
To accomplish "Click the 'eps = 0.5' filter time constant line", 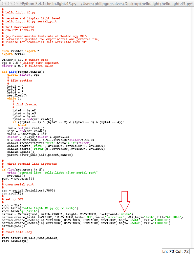I will pyautogui.click(x=30, y=63).
